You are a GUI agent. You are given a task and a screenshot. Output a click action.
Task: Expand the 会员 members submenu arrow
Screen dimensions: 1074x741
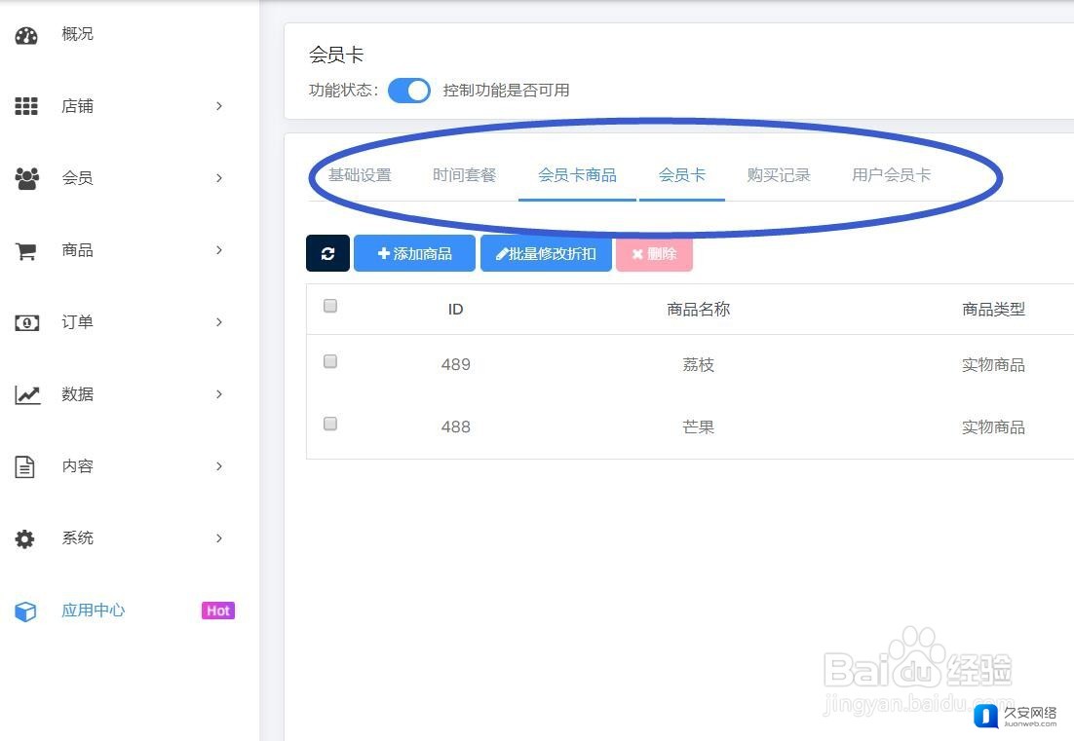tap(219, 178)
